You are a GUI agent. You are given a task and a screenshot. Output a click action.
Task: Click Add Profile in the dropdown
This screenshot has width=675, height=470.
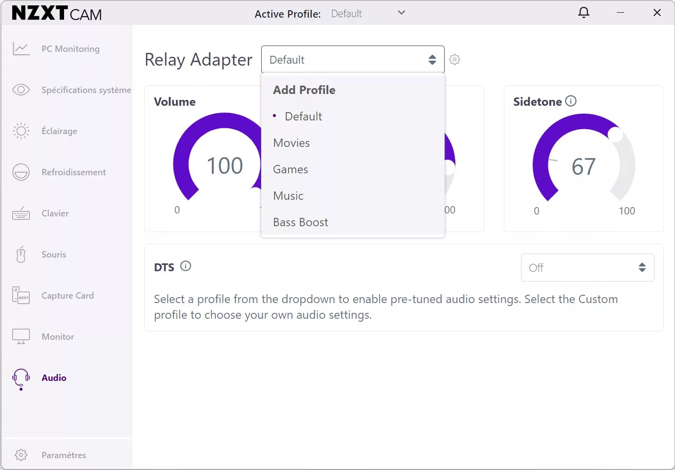point(304,90)
